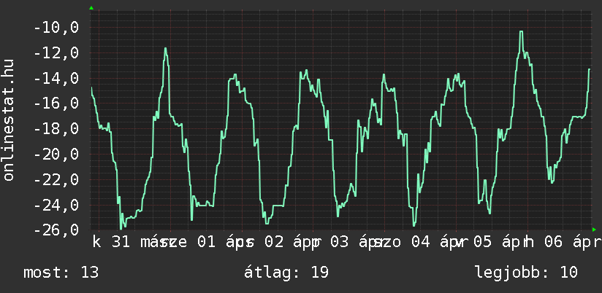This screenshot has height=293, width=602.
Task: Select the 'most: 13' statistic
Action: click(61, 273)
